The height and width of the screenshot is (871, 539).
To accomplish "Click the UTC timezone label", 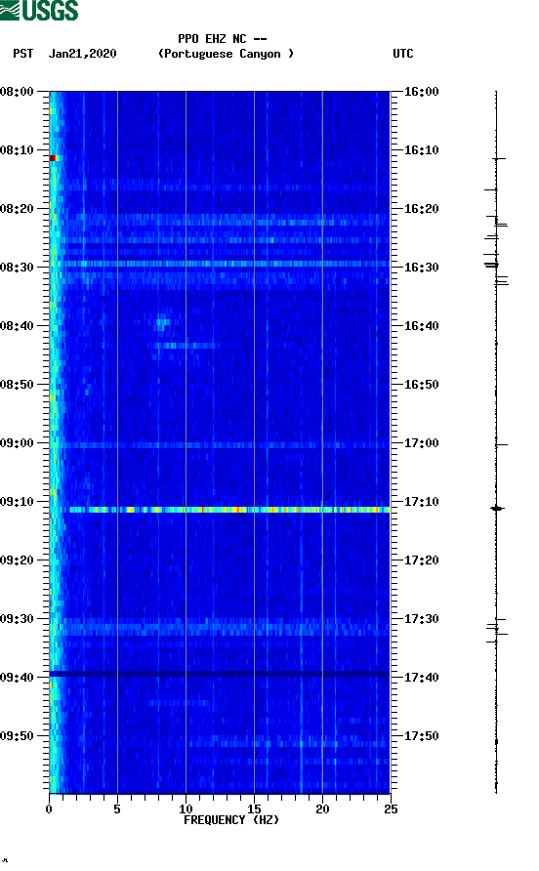I will 403,54.
